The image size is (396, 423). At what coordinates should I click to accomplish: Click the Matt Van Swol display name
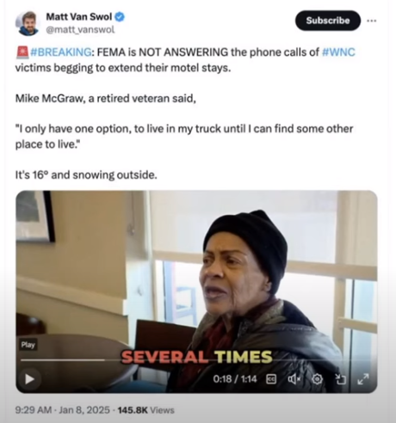(79, 17)
